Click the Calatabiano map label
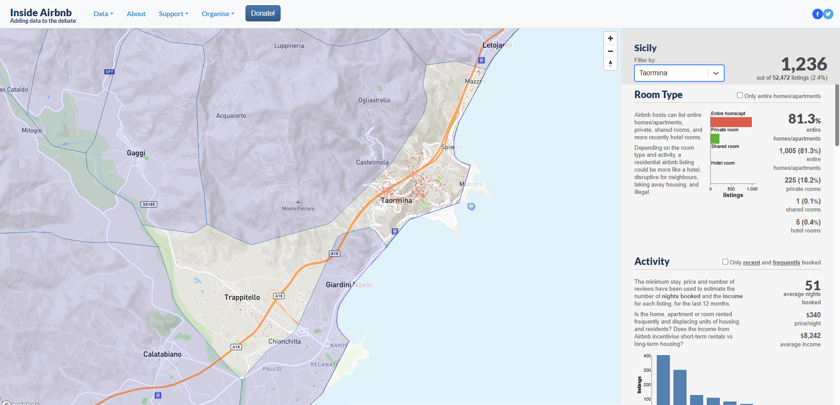Image resolution: width=840 pixels, height=405 pixels. click(162, 354)
